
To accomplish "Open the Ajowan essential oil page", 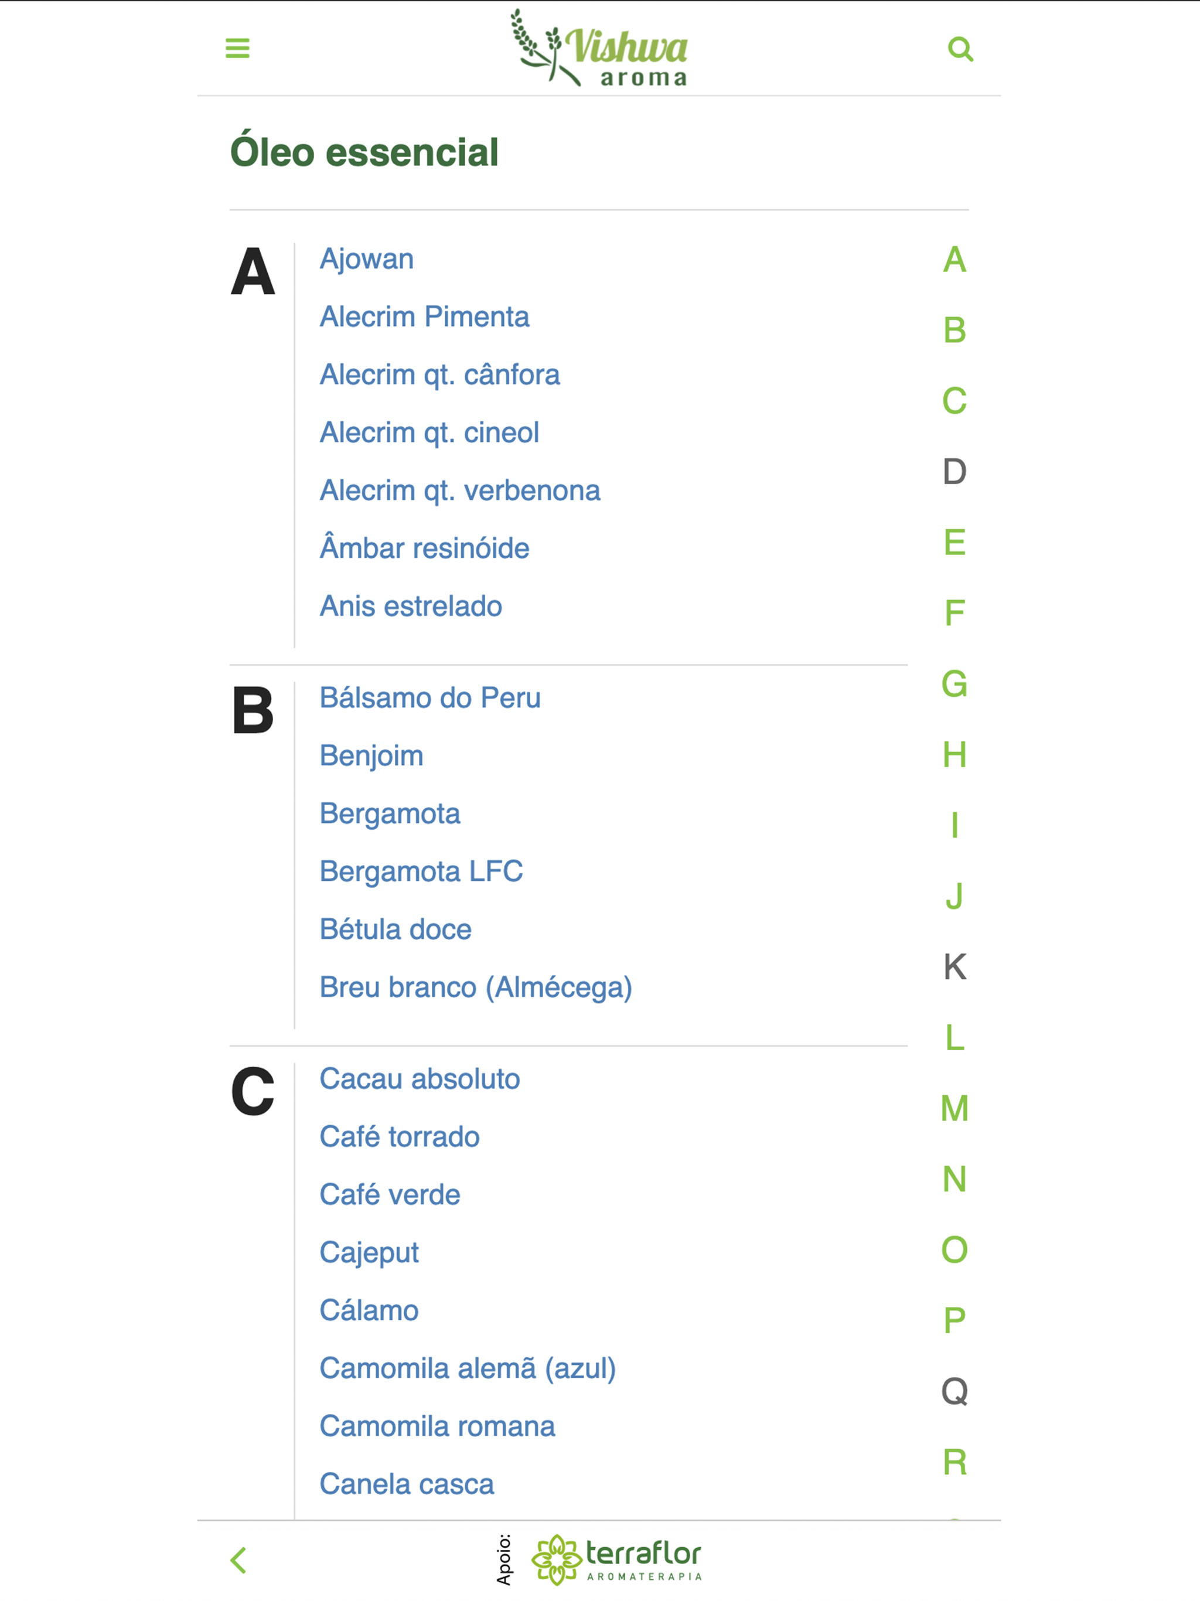I will (366, 258).
